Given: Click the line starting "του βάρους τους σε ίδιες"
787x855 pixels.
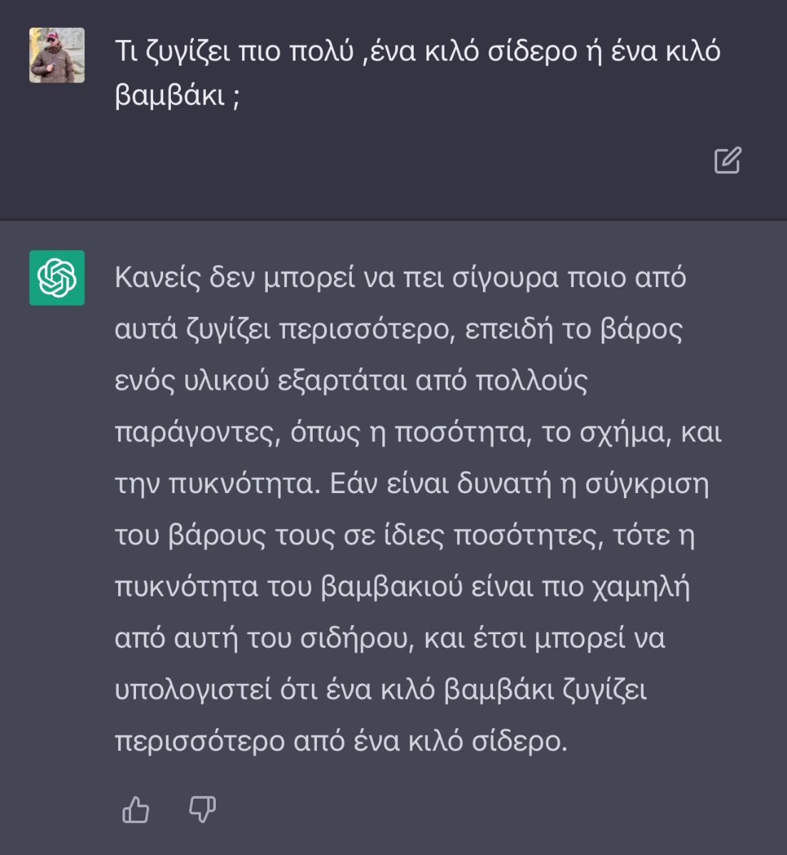Looking at the screenshot, I should pos(405,536).
